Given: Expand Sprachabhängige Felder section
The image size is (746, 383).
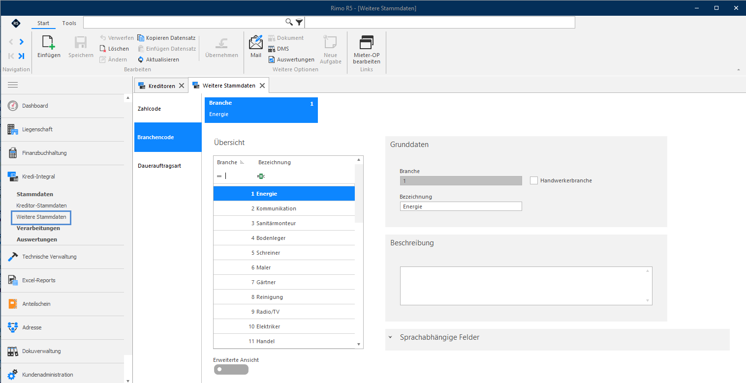Looking at the screenshot, I should 391,337.
